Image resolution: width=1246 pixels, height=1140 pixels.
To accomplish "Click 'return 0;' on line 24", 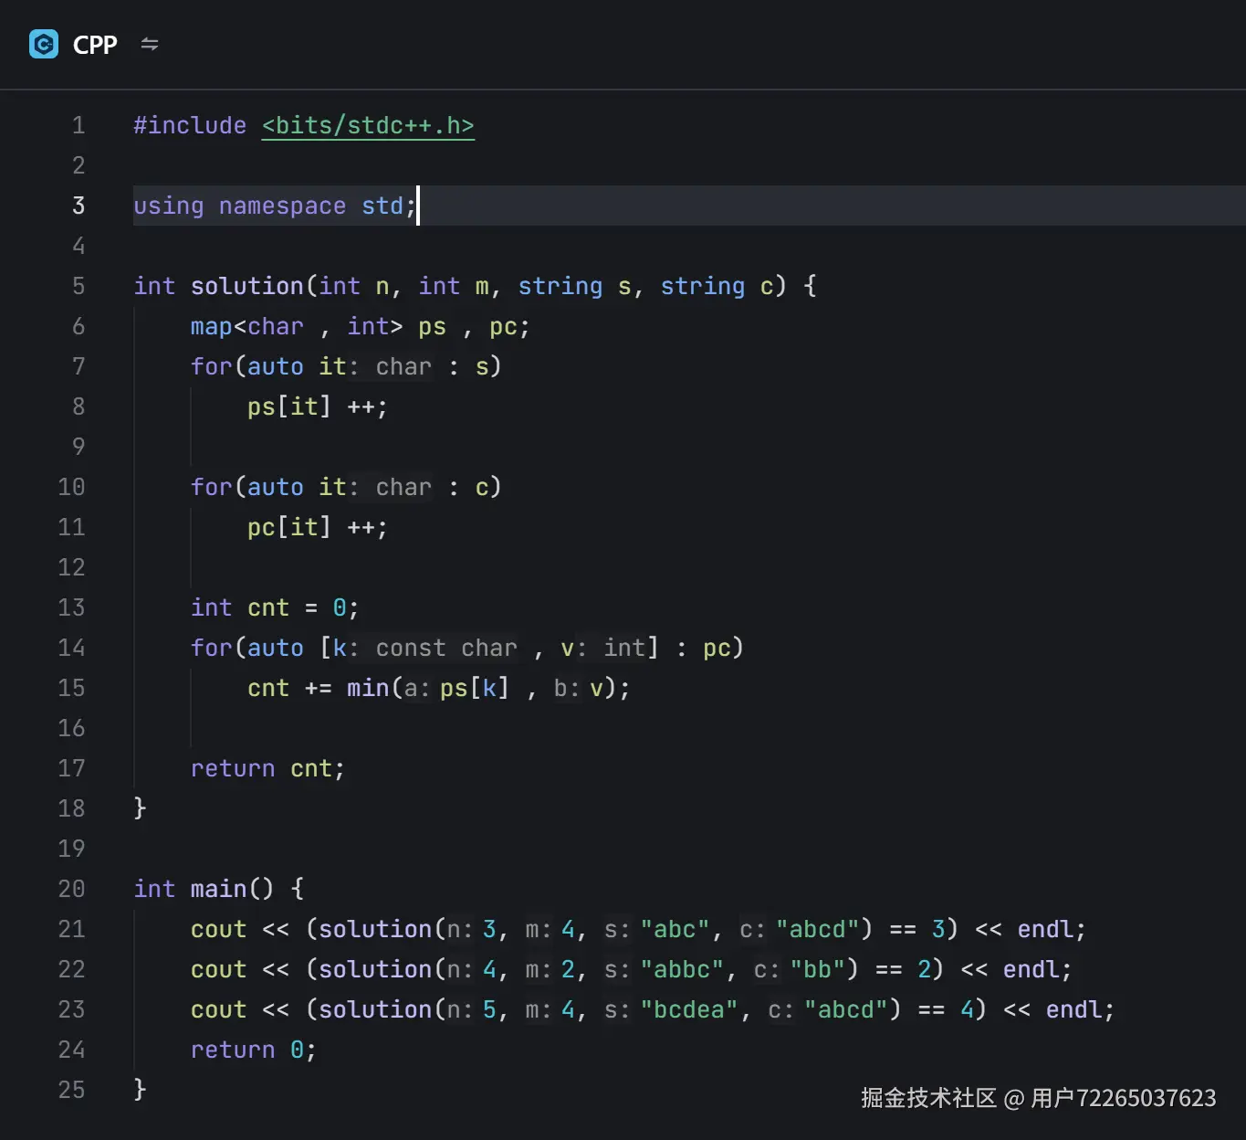I will pos(253,1050).
